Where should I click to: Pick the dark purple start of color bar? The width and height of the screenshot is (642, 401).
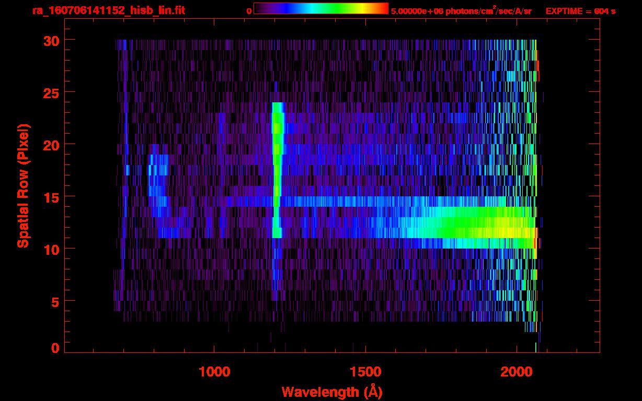(x=259, y=8)
